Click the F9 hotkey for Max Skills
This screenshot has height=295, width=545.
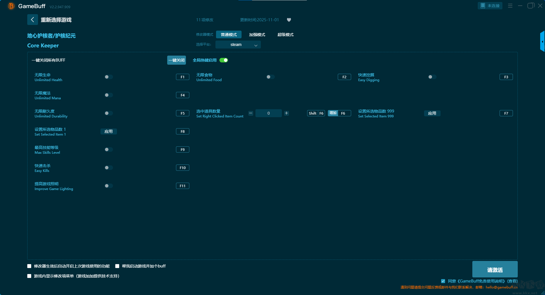tap(183, 149)
